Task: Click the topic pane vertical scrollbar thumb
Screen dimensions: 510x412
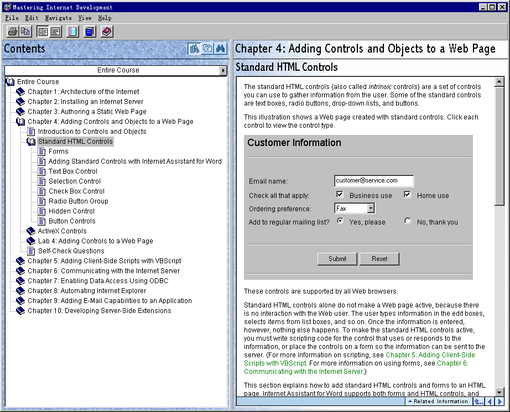Action: [499, 145]
